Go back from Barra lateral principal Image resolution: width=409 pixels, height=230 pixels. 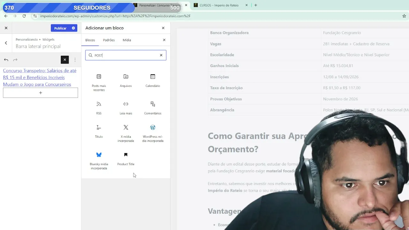(x=6, y=43)
